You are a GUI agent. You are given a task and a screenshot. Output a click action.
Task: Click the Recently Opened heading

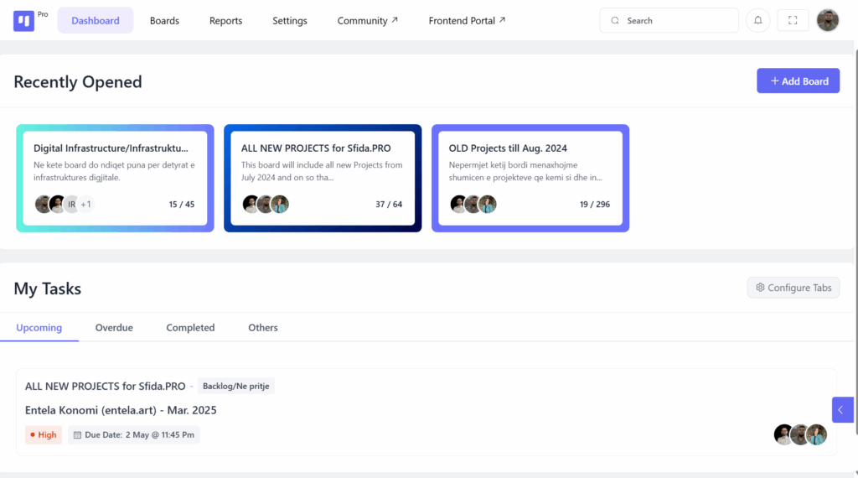click(78, 81)
